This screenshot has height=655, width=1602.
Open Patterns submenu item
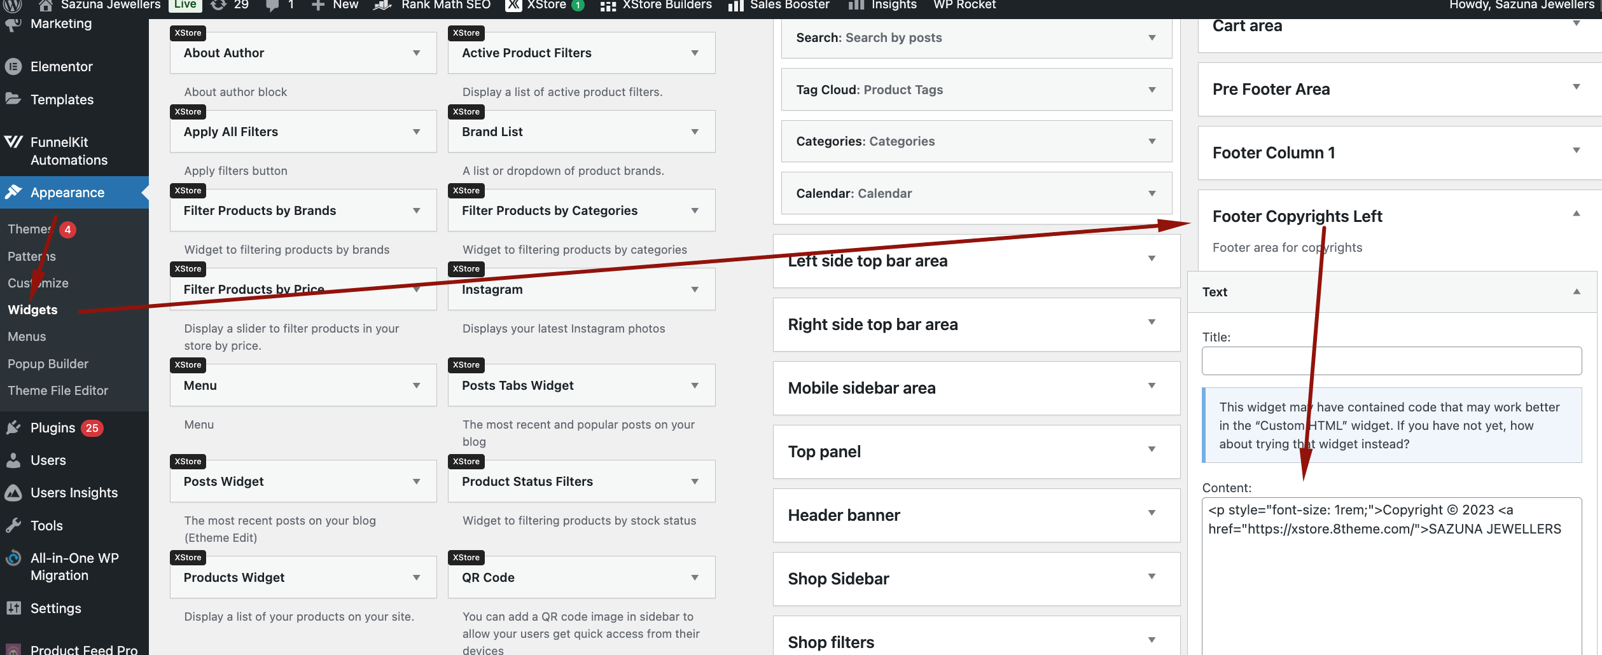[32, 256]
